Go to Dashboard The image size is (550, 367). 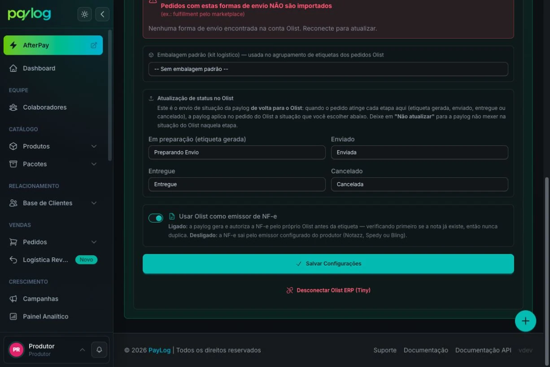53,68
